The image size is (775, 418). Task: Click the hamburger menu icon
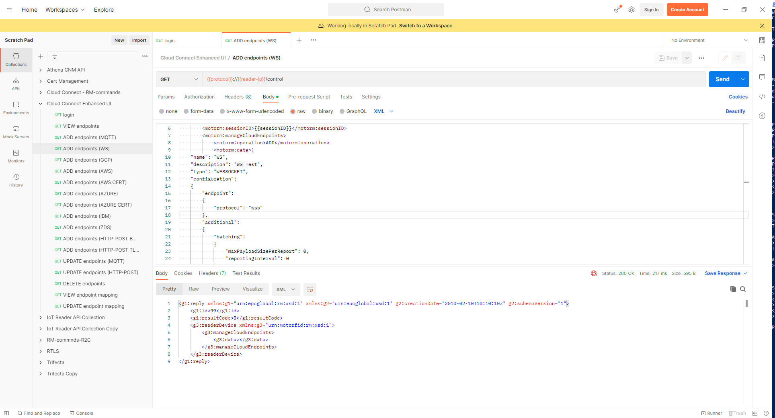[x=9, y=10]
